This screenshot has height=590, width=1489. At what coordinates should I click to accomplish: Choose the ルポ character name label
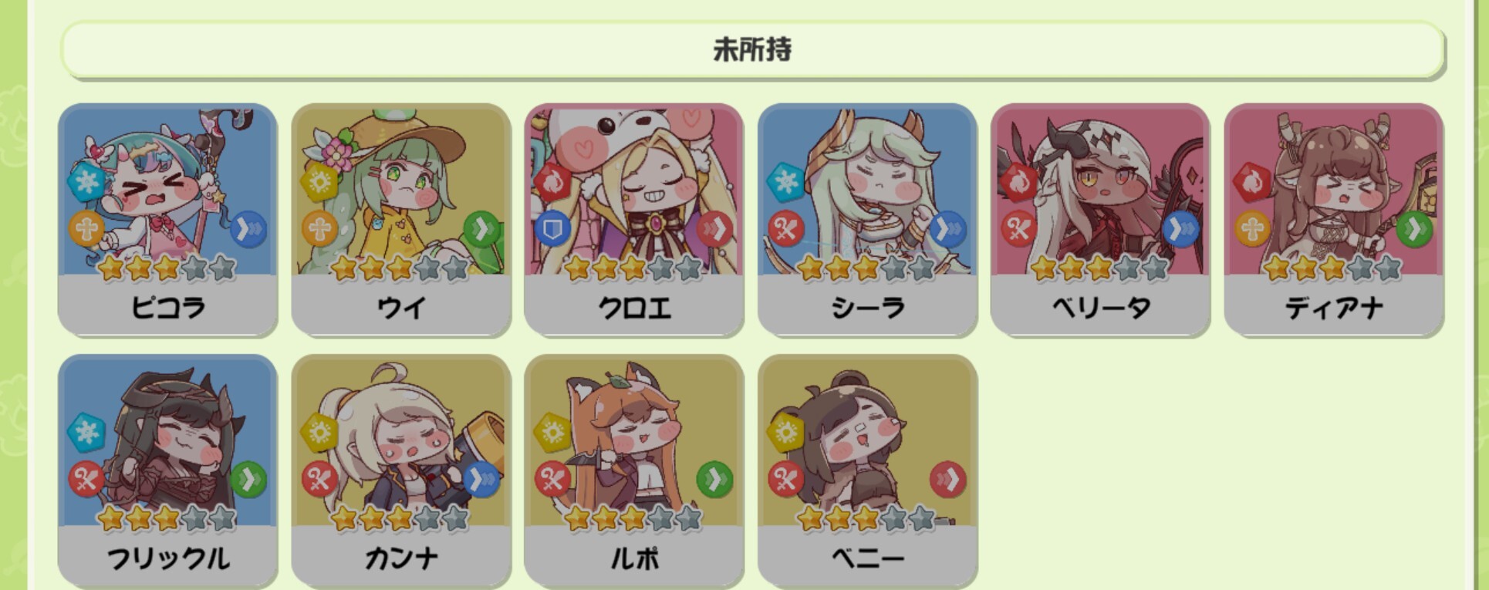[x=634, y=558]
